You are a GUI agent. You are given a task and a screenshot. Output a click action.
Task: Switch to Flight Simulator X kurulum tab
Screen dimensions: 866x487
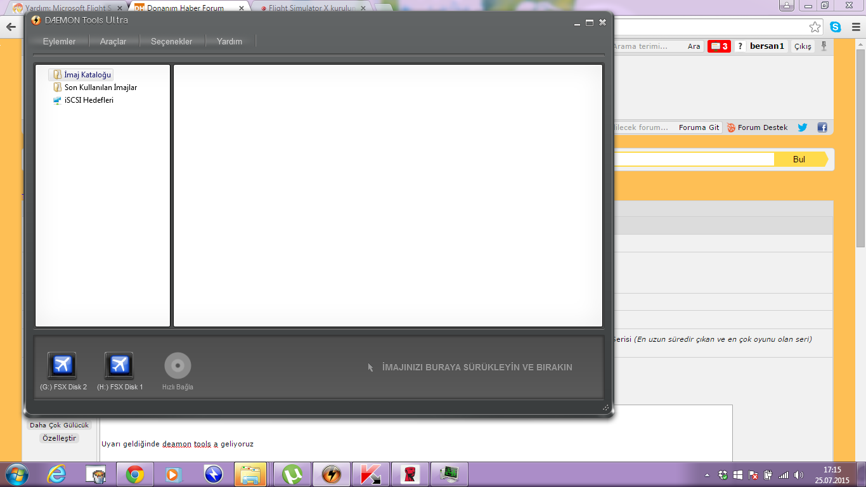tap(313, 8)
